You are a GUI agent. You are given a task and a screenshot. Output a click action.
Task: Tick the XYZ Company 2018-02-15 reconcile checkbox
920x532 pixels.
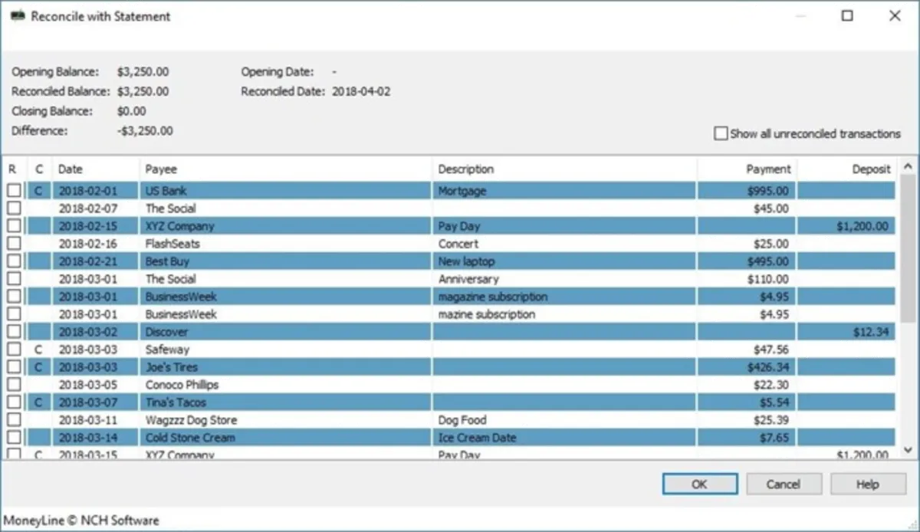14,226
